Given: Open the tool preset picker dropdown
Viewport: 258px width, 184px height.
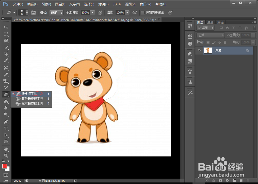Looking at the screenshot, I should [14, 13].
